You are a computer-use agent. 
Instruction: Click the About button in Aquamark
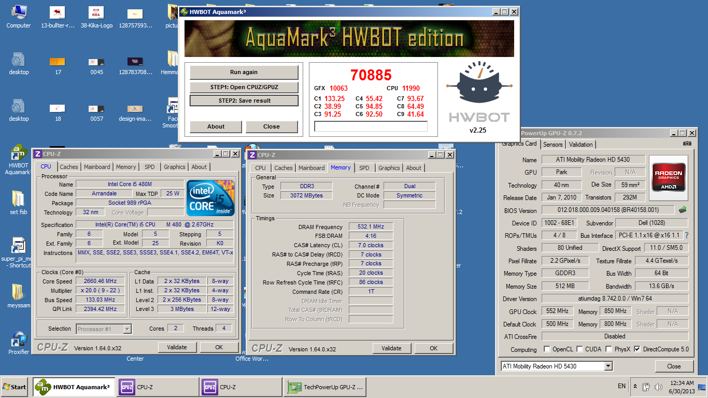(x=216, y=126)
